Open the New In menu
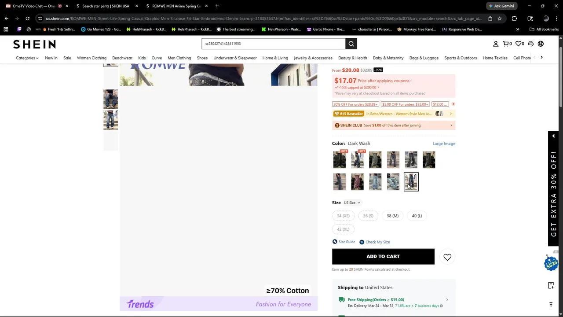Screen dimensions: 563x317 (51, 58)
